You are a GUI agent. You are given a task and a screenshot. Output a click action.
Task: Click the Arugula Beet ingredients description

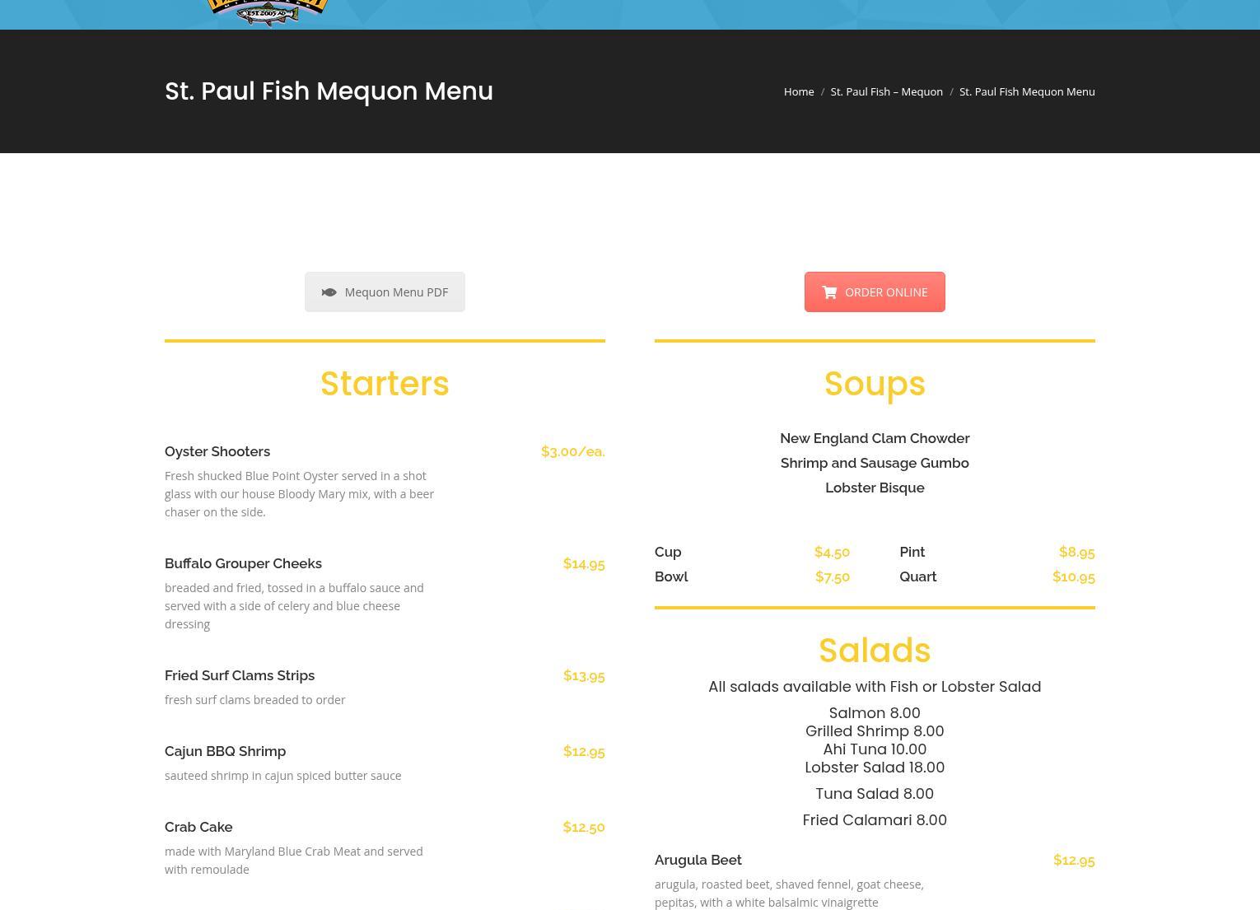tap(789, 894)
